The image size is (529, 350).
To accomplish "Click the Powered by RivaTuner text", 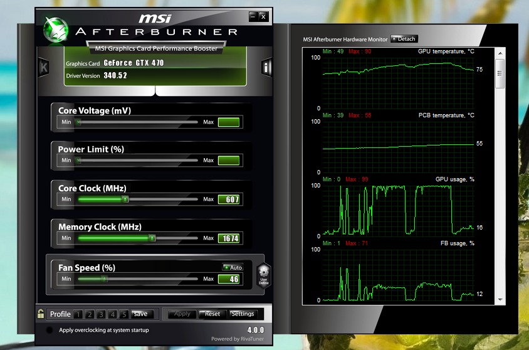I will [238, 339].
